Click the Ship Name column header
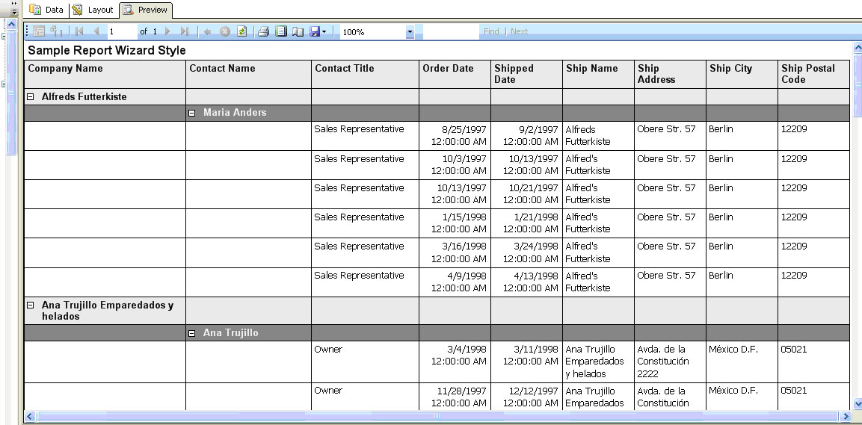This screenshot has width=862, height=425. [x=598, y=74]
